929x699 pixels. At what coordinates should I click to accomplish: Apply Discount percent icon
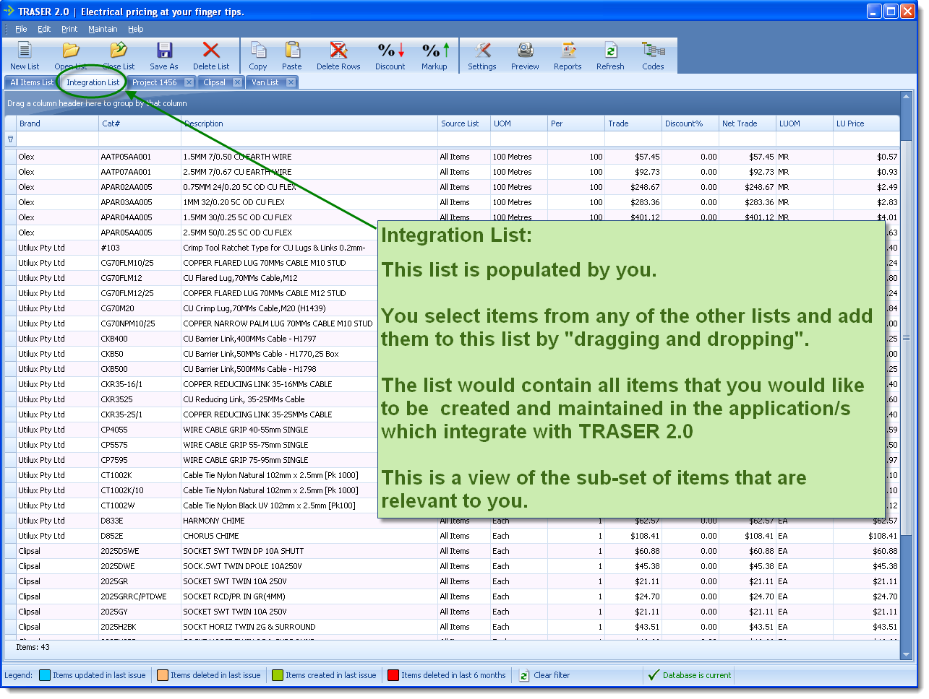coord(390,50)
